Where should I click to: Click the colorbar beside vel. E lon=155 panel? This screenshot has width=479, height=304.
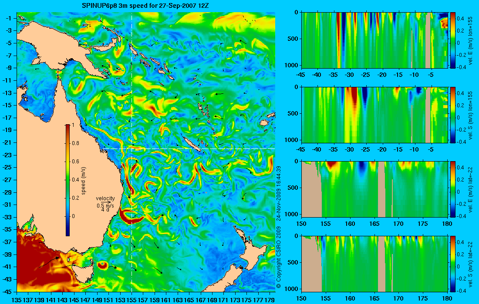[452, 40]
